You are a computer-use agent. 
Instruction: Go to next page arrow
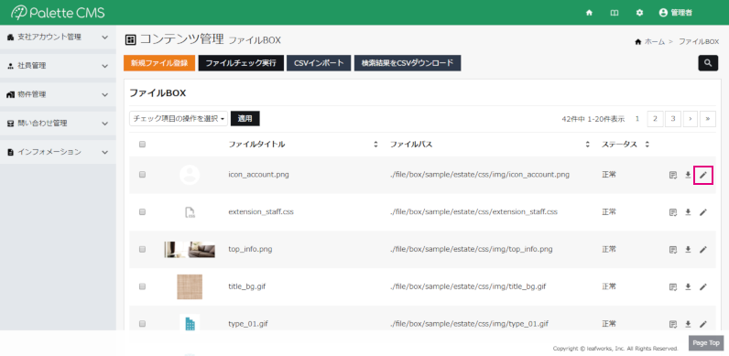pyautogui.click(x=691, y=119)
